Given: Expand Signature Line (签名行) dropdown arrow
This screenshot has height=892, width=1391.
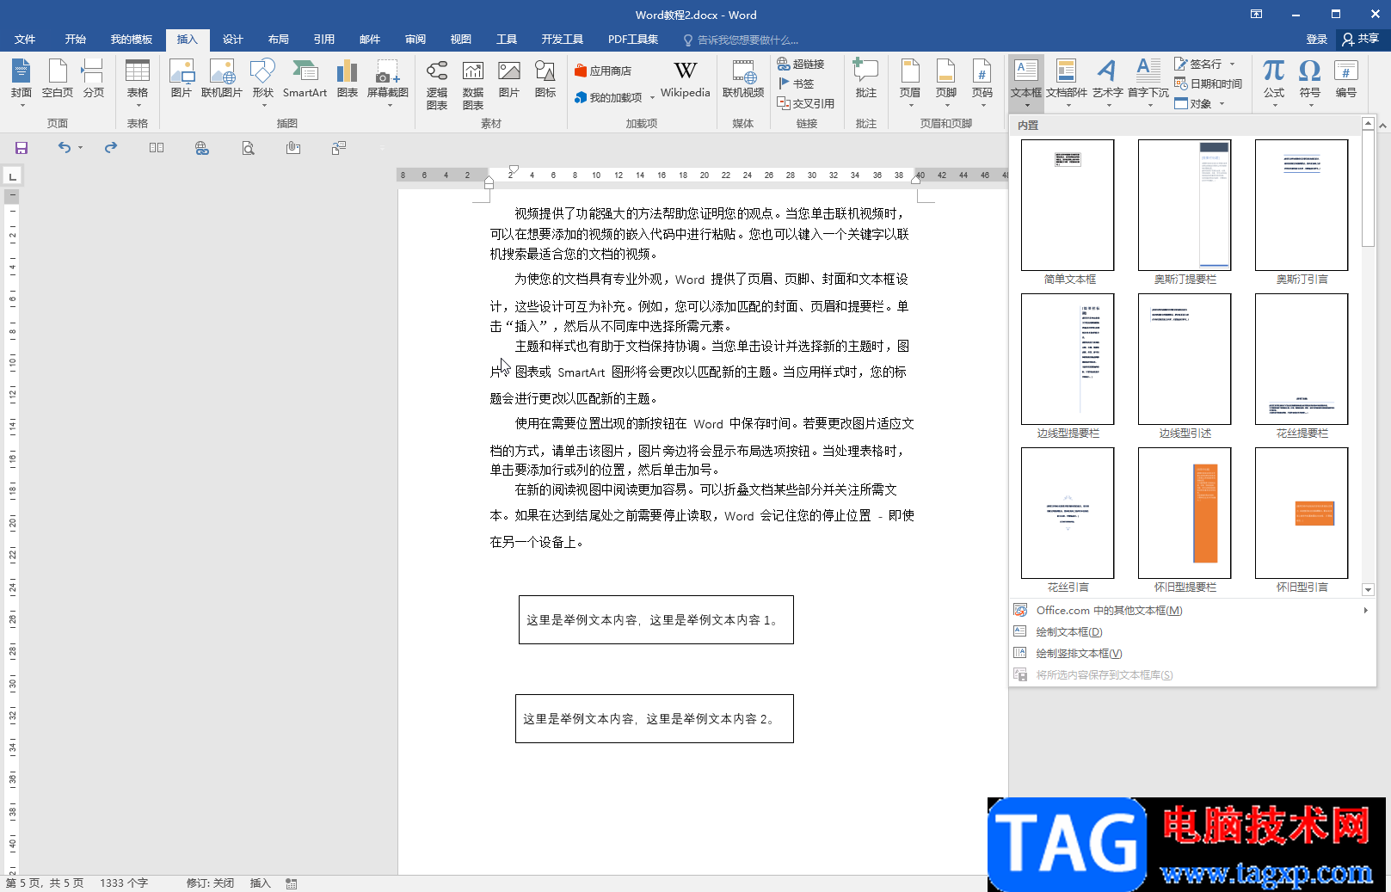Looking at the screenshot, I should pos(1232,64).
